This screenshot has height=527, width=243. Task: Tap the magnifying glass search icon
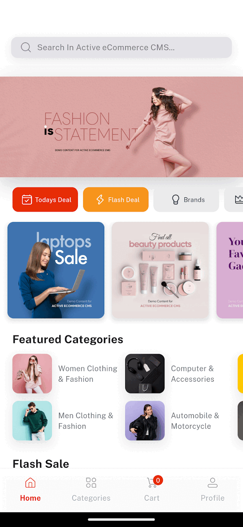[x=26, y=47]
